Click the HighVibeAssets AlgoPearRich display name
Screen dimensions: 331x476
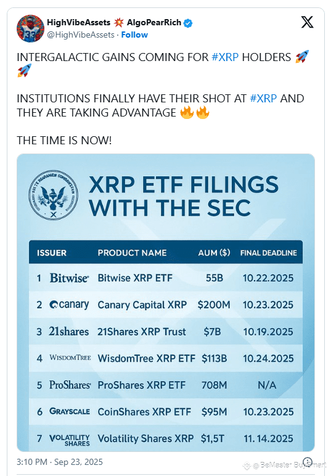[x=114, y=22]
